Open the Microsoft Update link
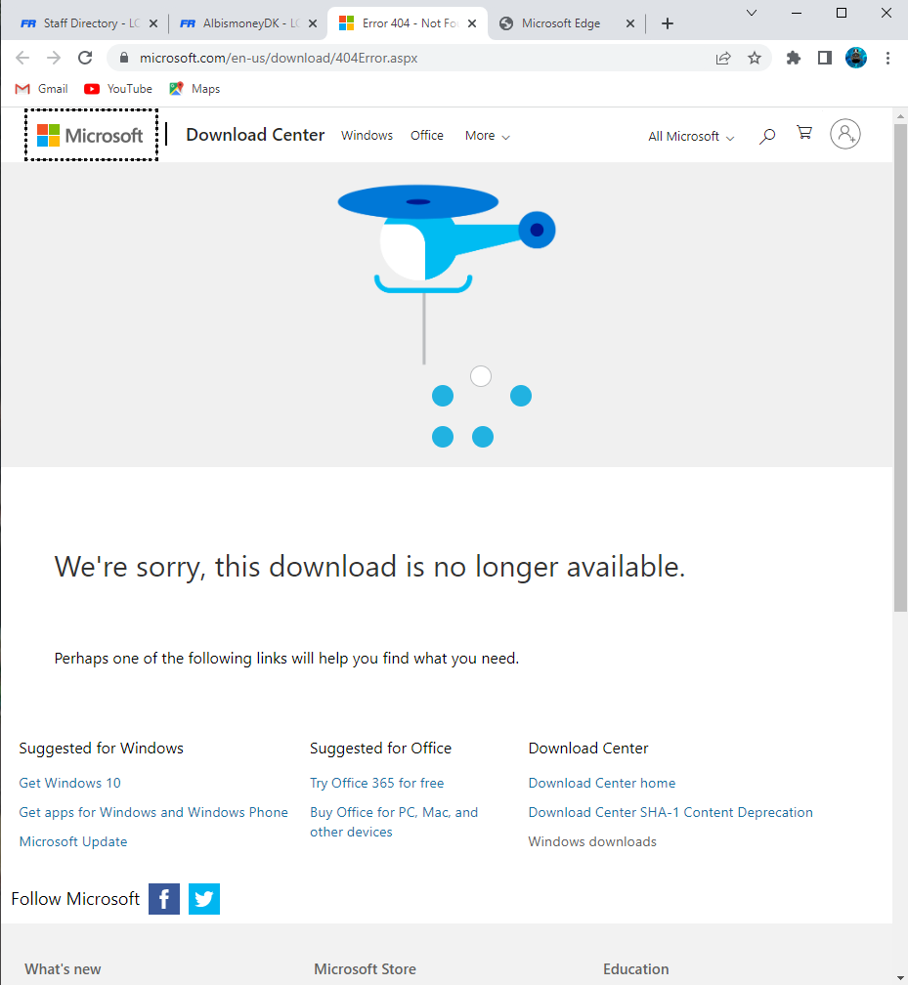This screenshot has height=985, width=908. 73,841
